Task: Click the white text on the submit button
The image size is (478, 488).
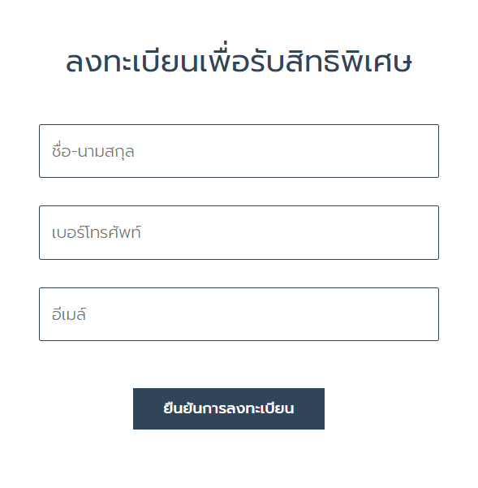Action: (229, 408)
